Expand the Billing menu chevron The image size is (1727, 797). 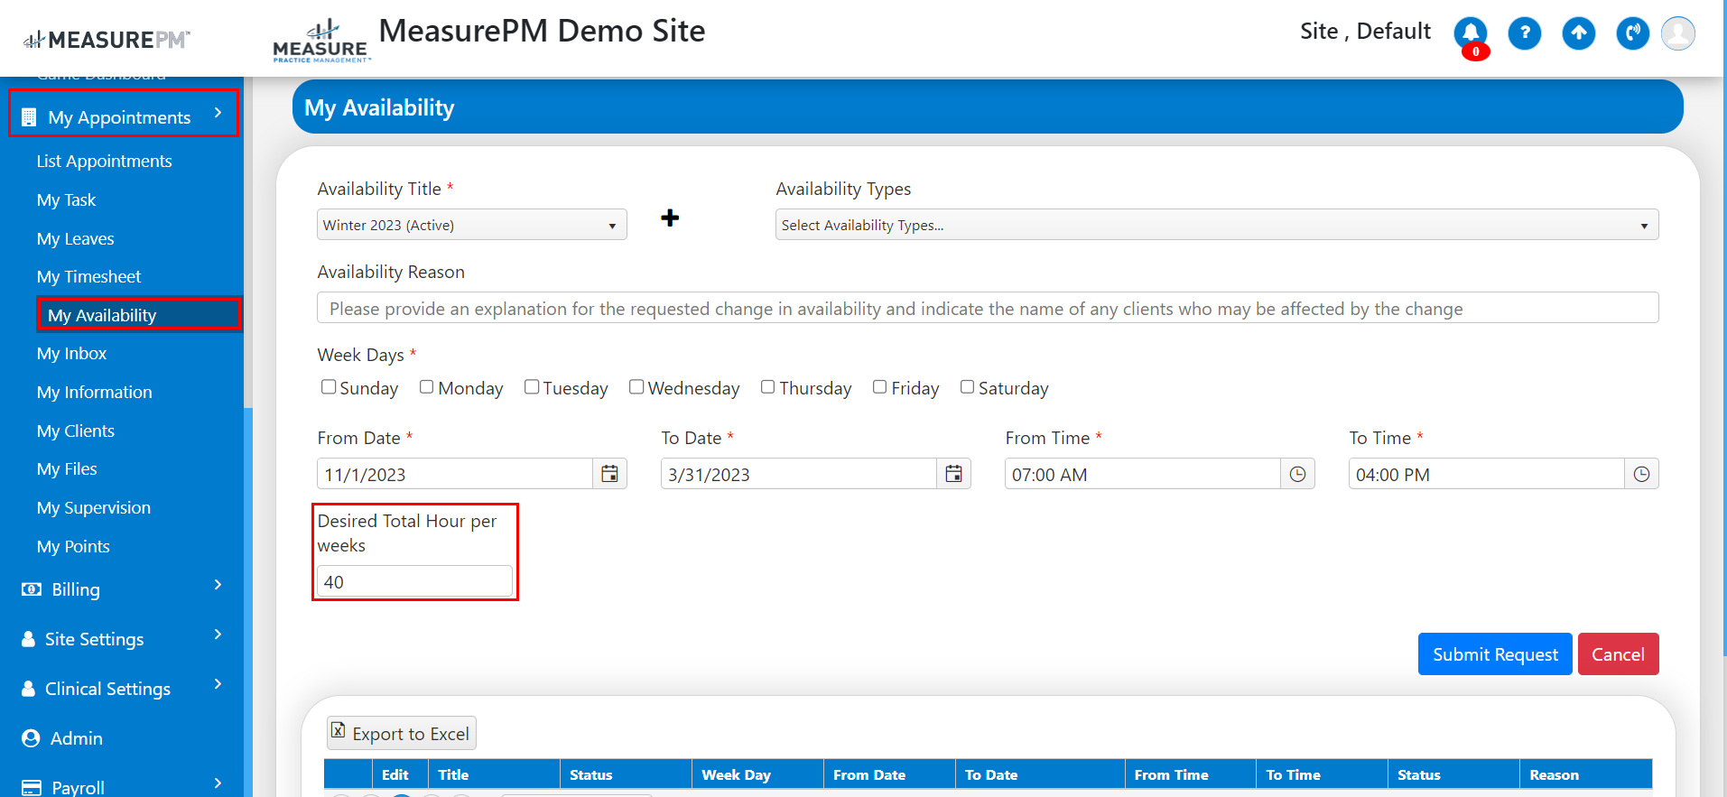click(218, 585)
